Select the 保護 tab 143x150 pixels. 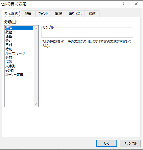click(92, 14)
